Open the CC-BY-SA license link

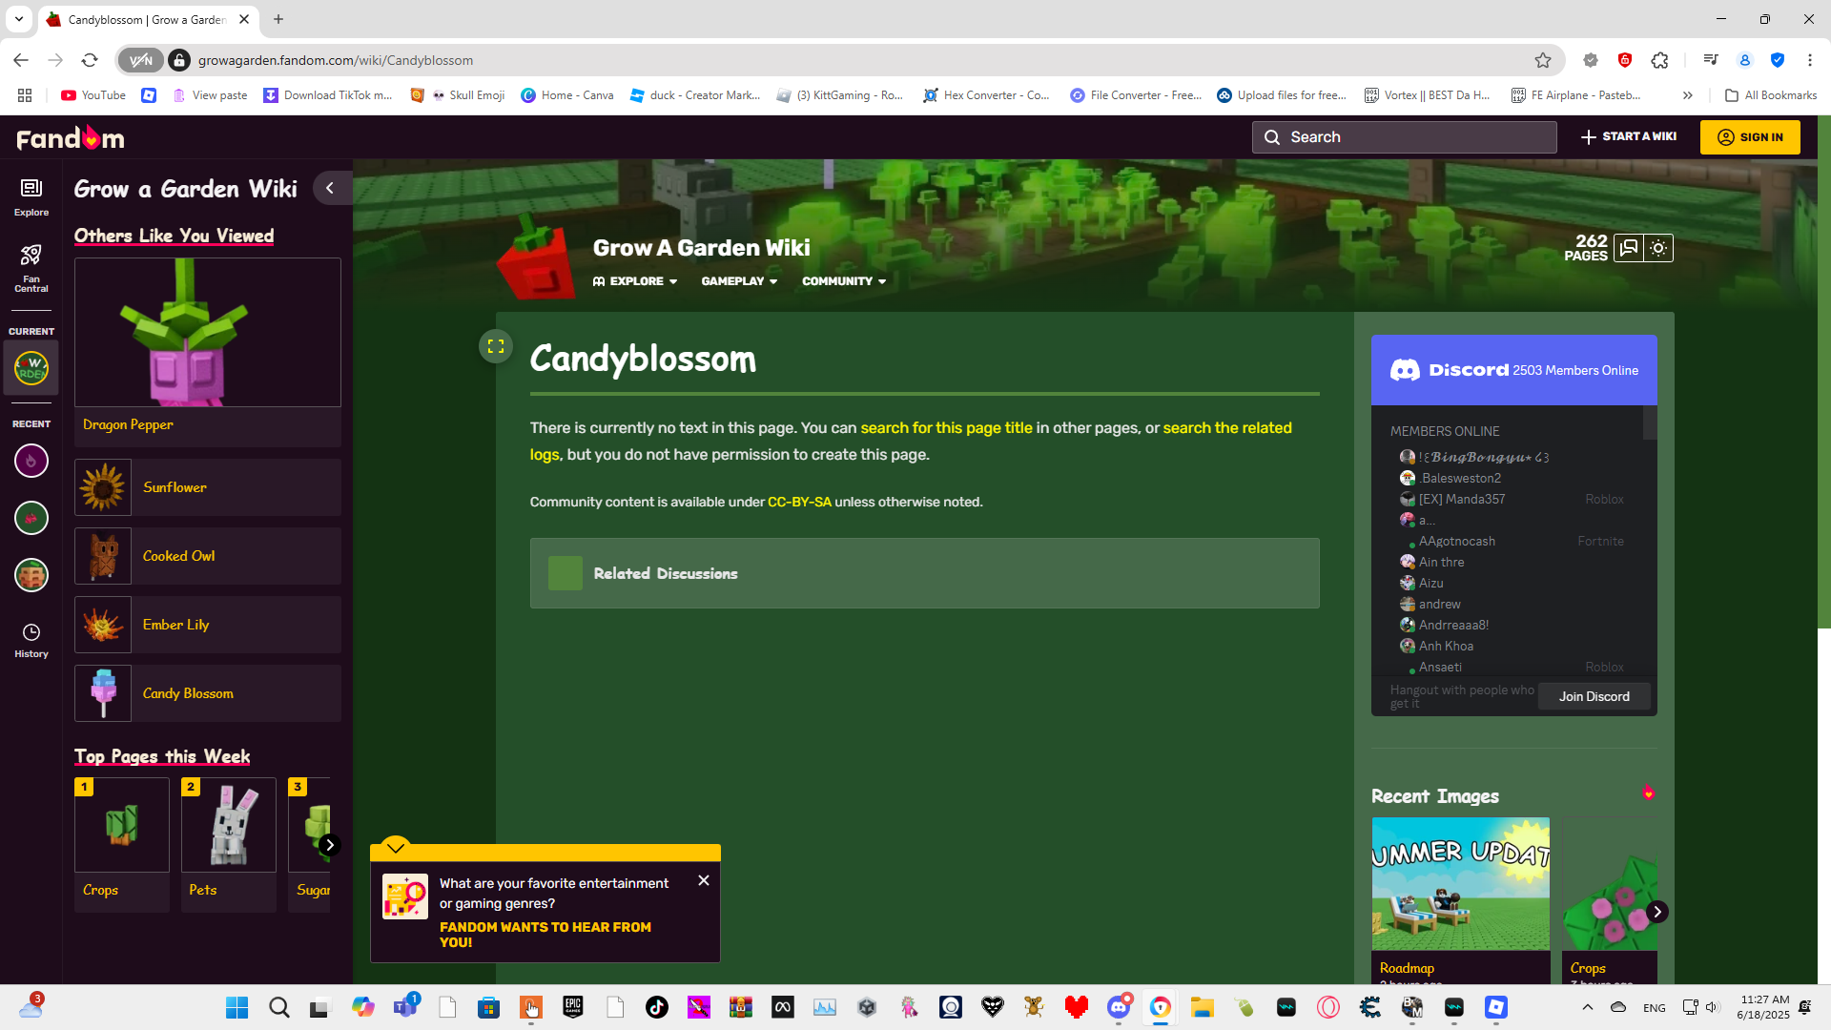point(799,502)
